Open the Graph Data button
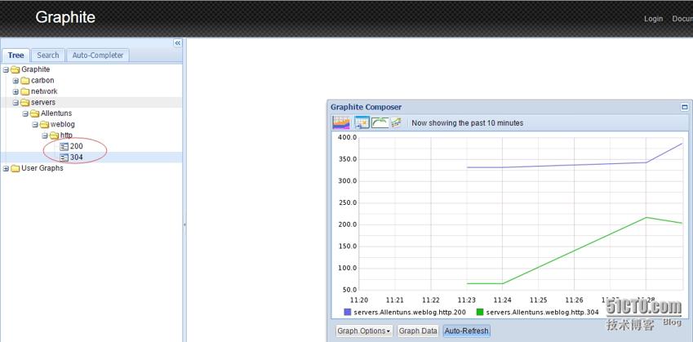 (x=418, y=331)
